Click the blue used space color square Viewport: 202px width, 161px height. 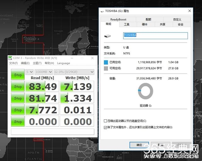click(106, 62)
